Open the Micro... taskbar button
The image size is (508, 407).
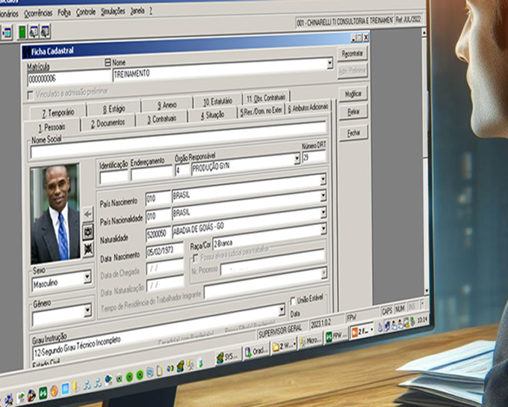click(x=310, y=341)
